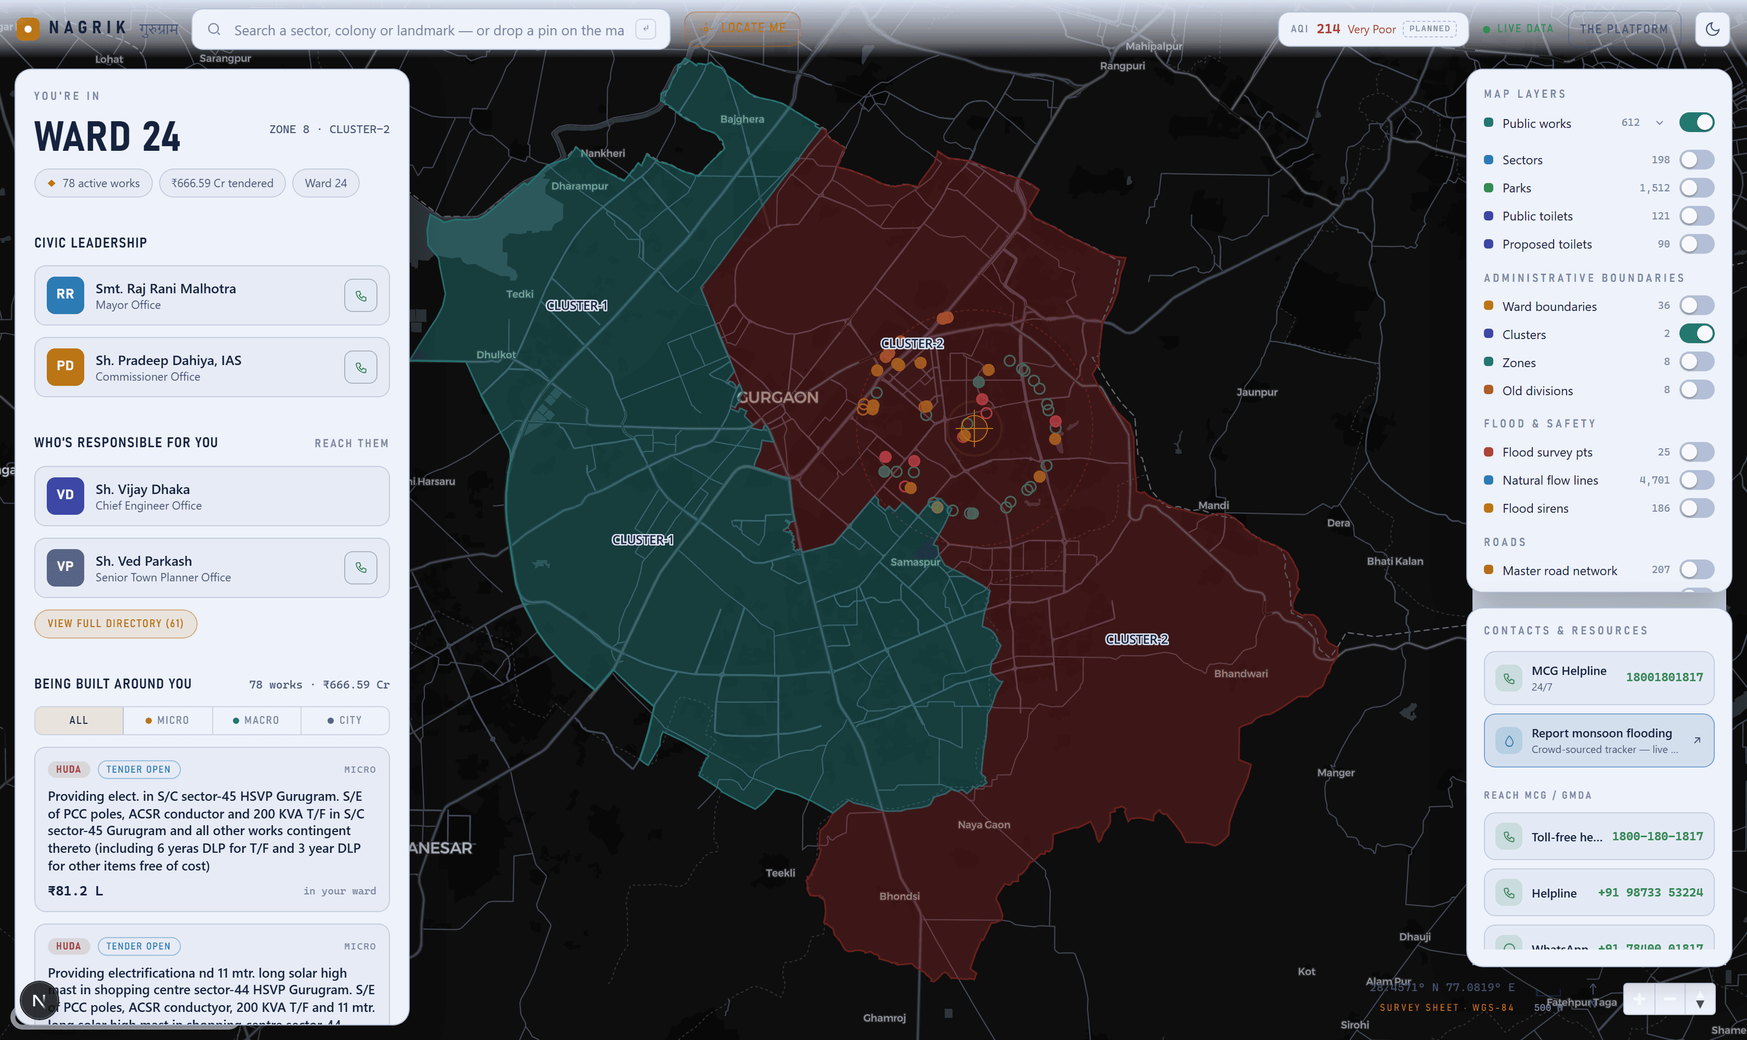
Task: Click the water drop flooding icon
Action: (x=1509, y=741)
